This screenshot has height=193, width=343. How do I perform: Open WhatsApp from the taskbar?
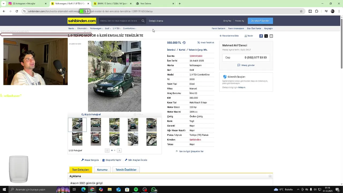click(154, 190)
